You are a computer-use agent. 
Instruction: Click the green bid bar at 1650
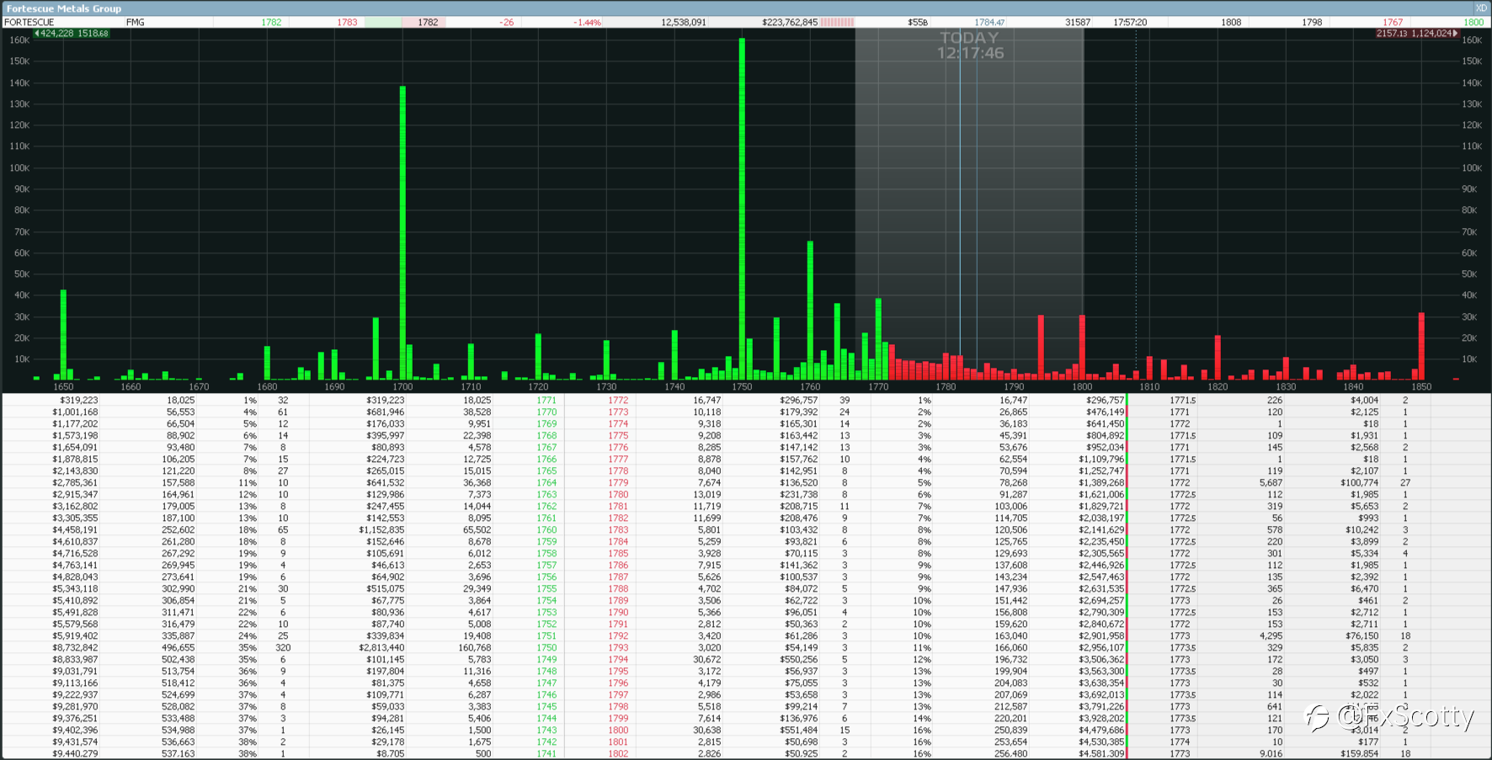63,335
